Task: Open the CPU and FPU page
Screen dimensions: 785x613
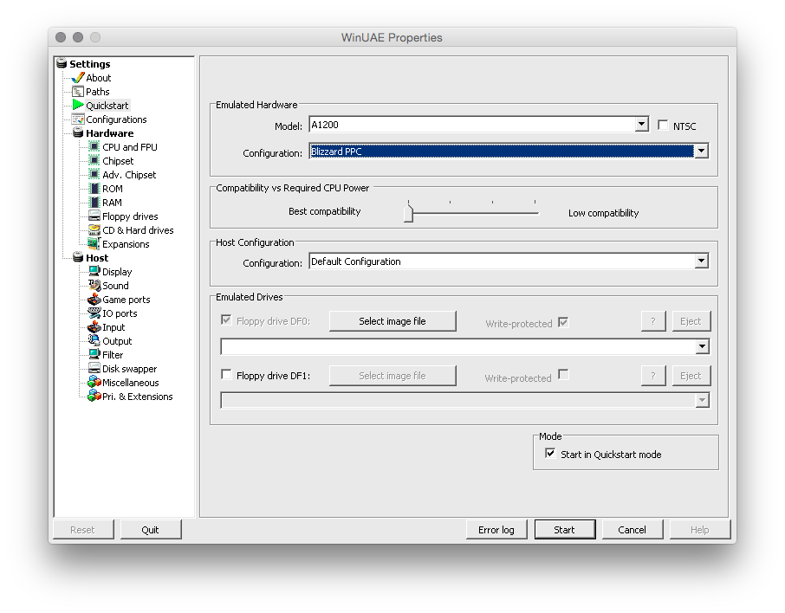Action: pos(130,146)
